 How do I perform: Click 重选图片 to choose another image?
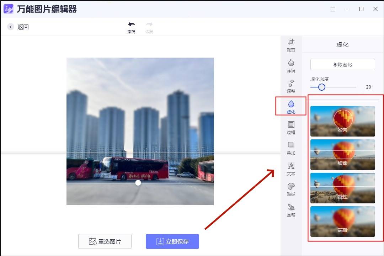(105, 241)
